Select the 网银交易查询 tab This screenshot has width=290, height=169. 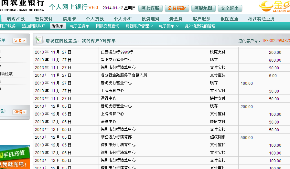pos(107,26)
